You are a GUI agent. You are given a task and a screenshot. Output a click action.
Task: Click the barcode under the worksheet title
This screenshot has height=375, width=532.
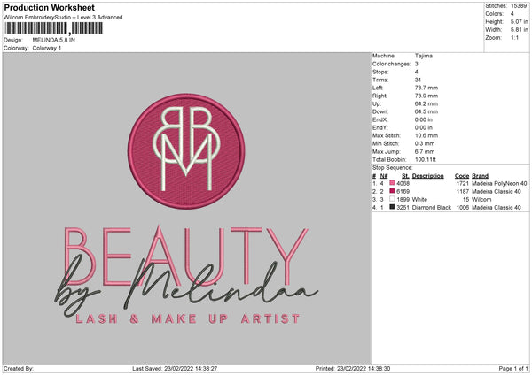[53, 28]
